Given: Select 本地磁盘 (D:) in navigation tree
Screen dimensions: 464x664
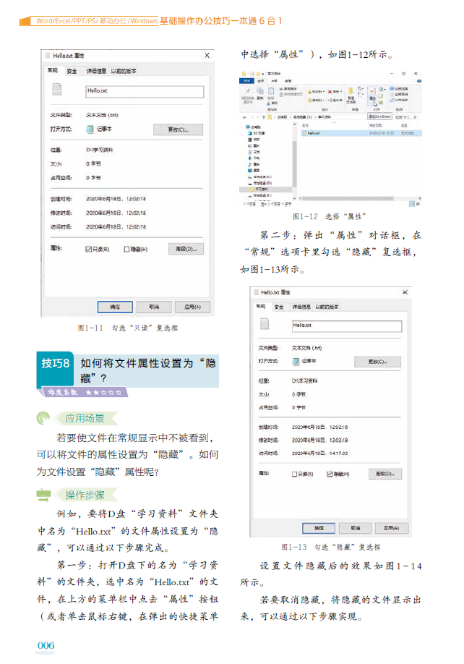Looking at the screenshot, I should (260, 184).
